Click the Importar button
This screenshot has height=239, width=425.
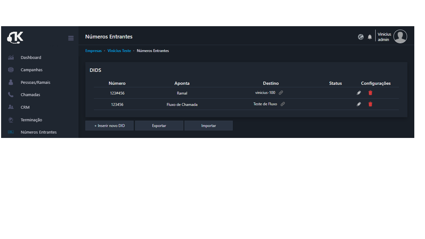coord(209,126)
